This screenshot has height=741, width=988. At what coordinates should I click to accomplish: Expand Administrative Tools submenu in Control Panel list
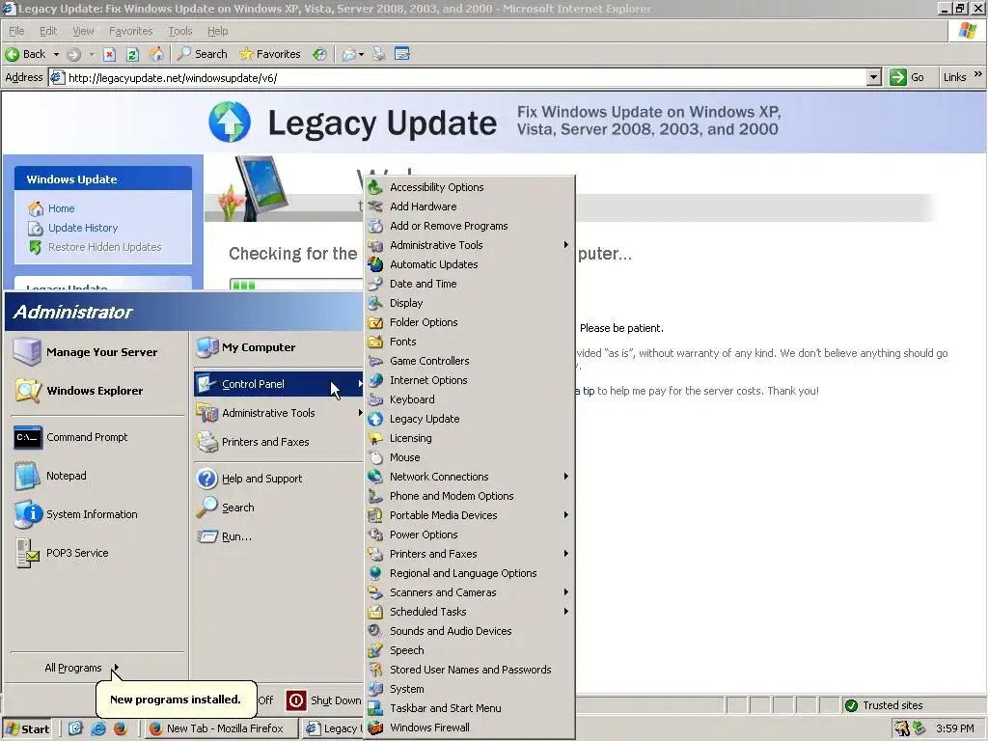click(x=565, y=244)
